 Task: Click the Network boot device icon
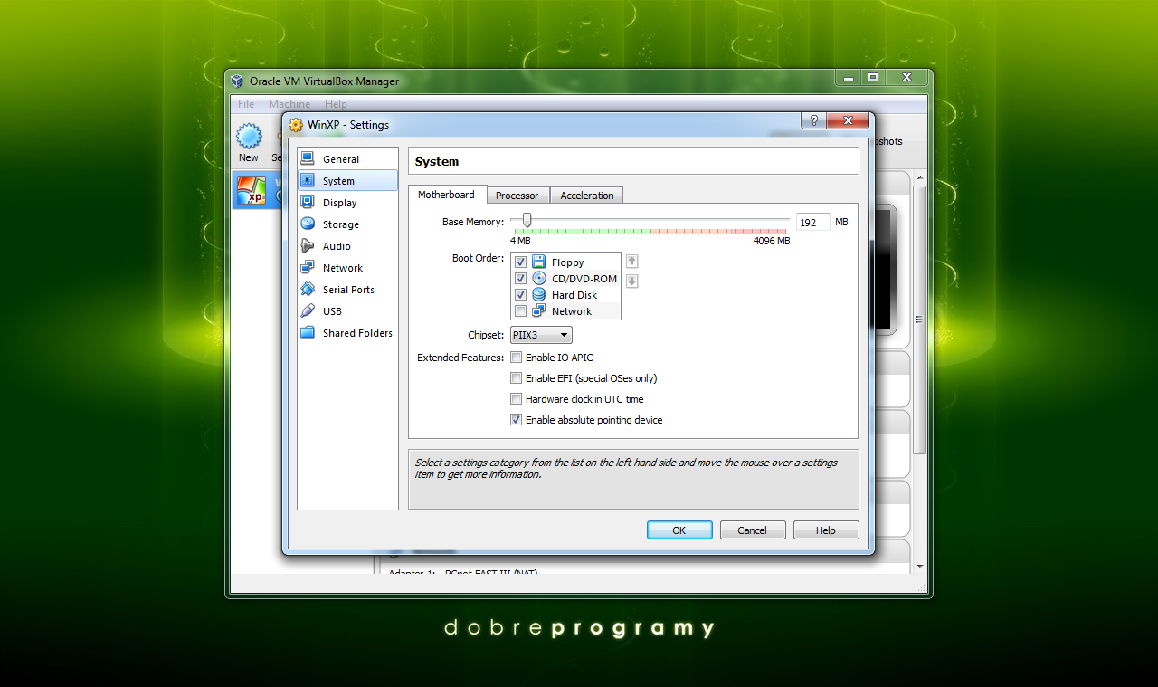539,310
